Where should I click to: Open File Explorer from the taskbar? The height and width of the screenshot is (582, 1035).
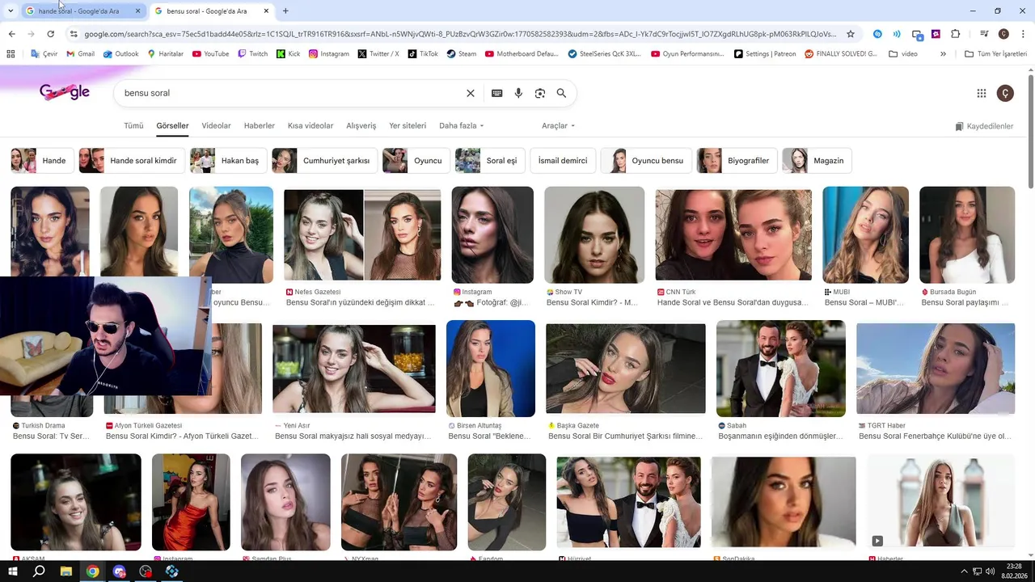(66, 571)
